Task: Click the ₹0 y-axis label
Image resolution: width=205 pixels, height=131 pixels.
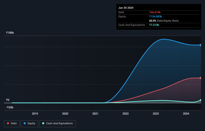Action: pyautogui.click(x=8, y=100)
